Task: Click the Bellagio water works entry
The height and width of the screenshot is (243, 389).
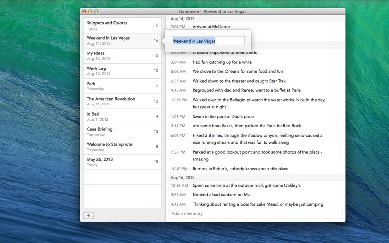Action: pyautogui.click(x=259, y=104)
